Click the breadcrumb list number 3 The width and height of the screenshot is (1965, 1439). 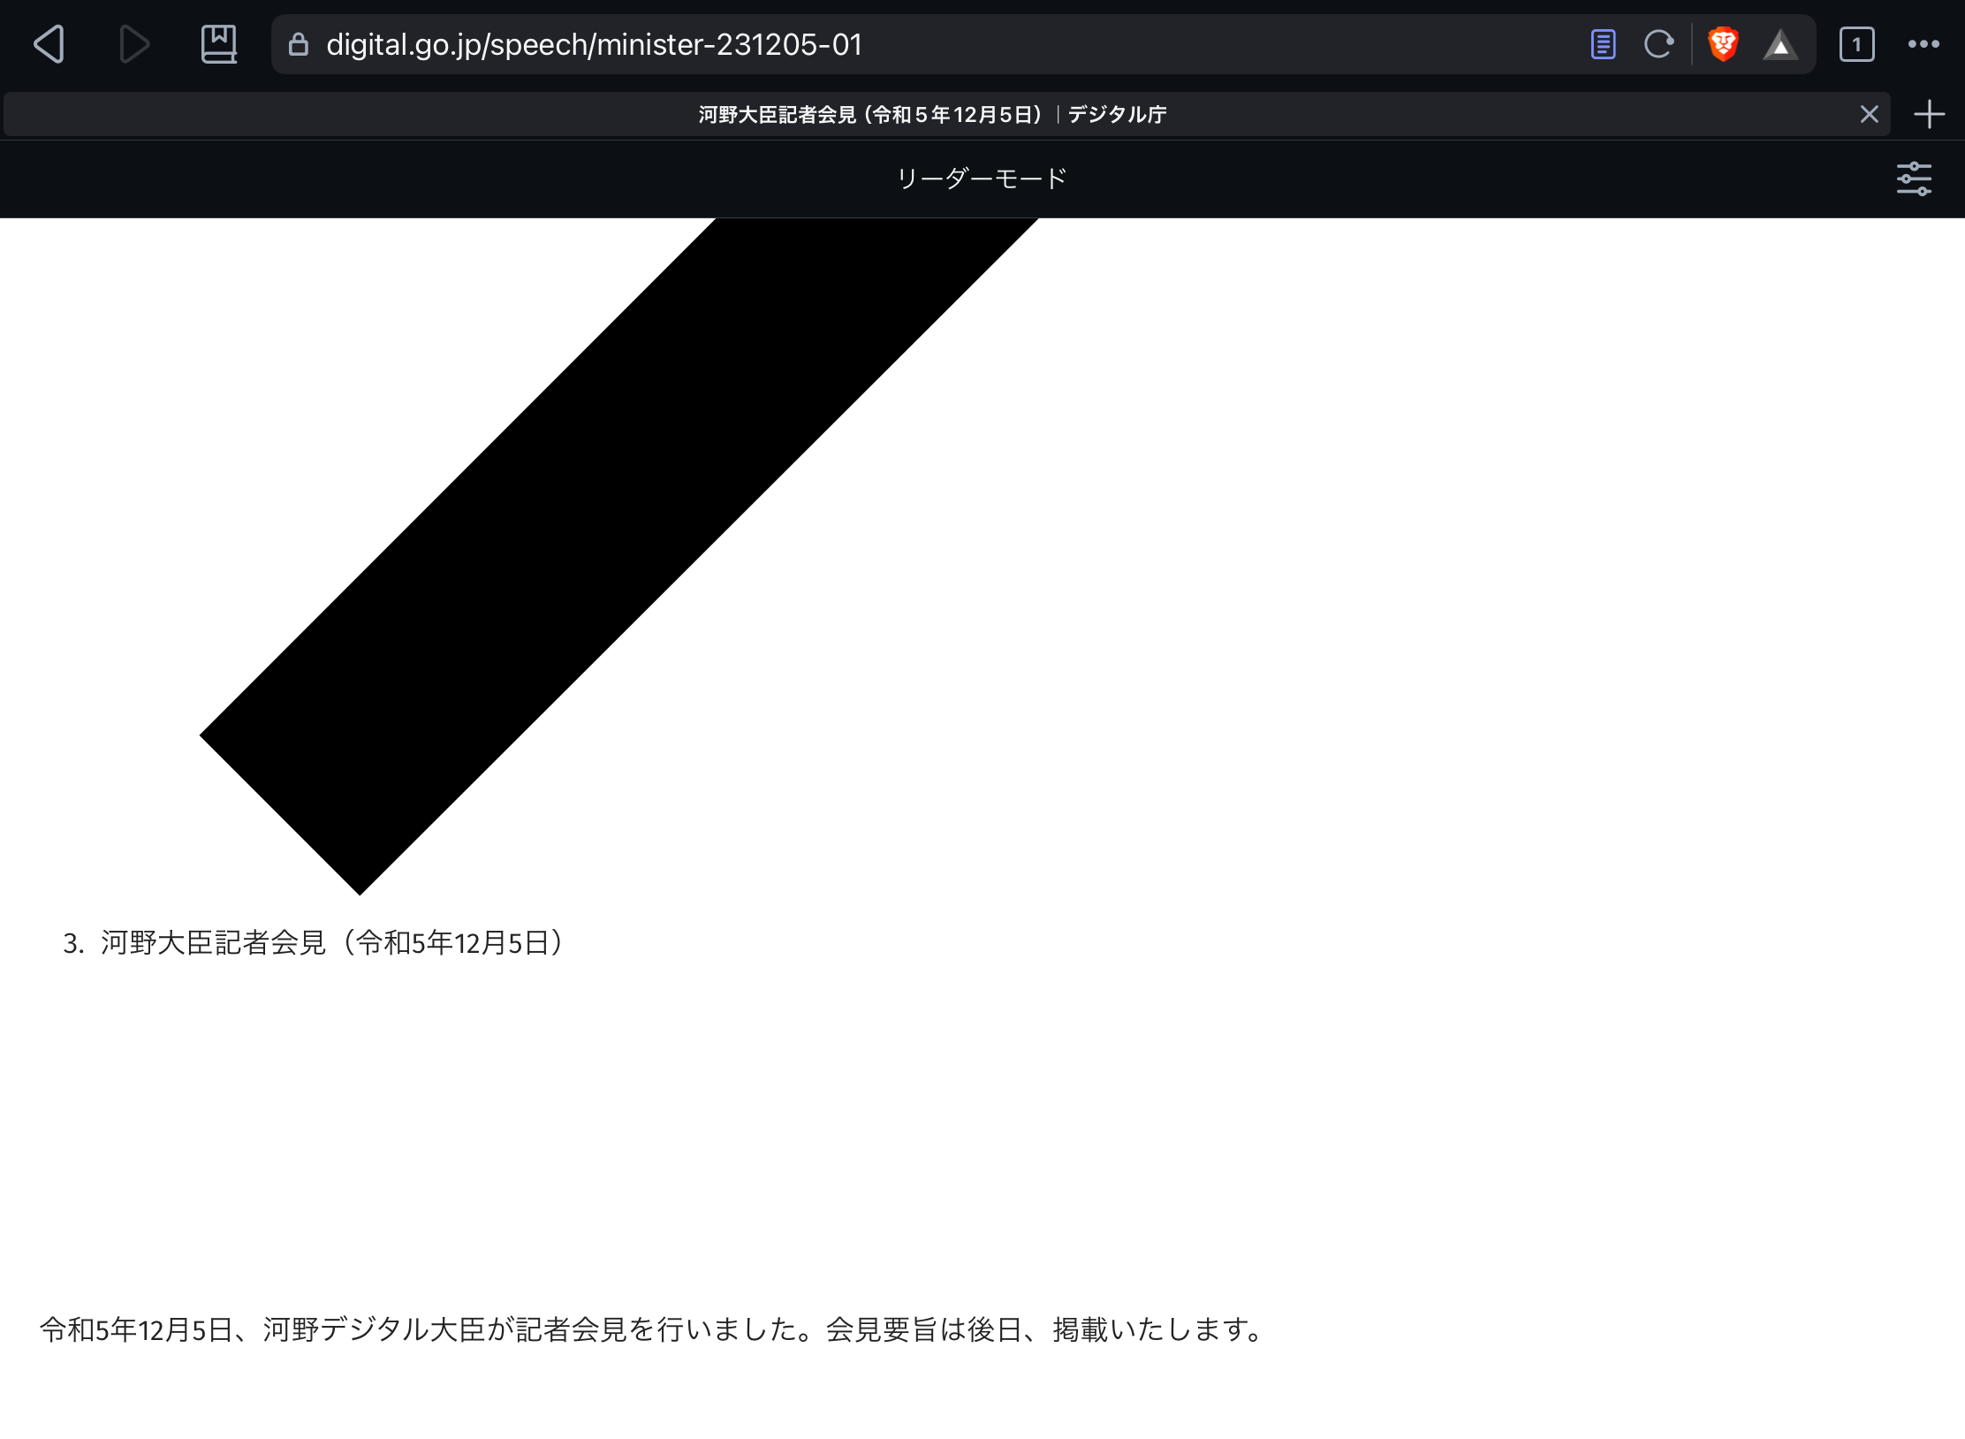72,944
